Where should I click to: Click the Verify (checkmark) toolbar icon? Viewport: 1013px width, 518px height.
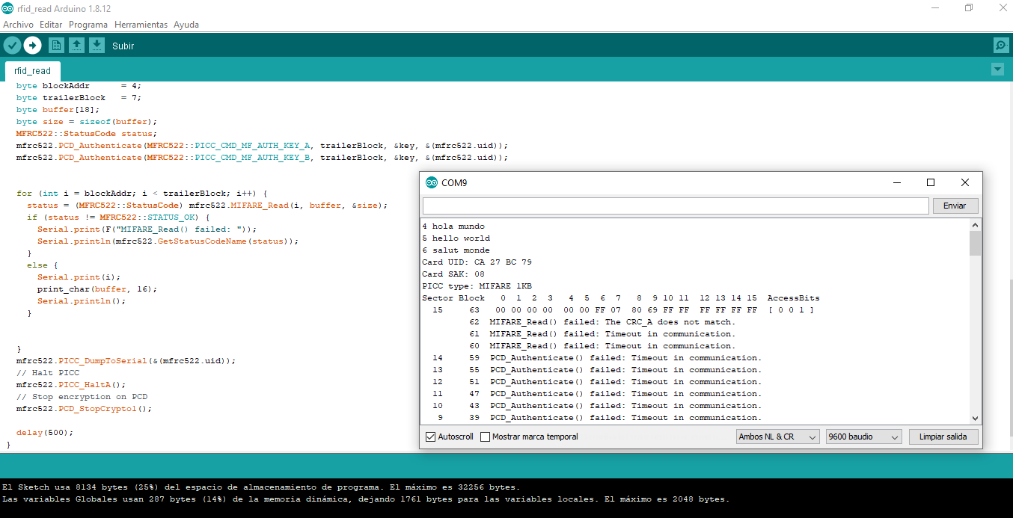pos(12,46)
